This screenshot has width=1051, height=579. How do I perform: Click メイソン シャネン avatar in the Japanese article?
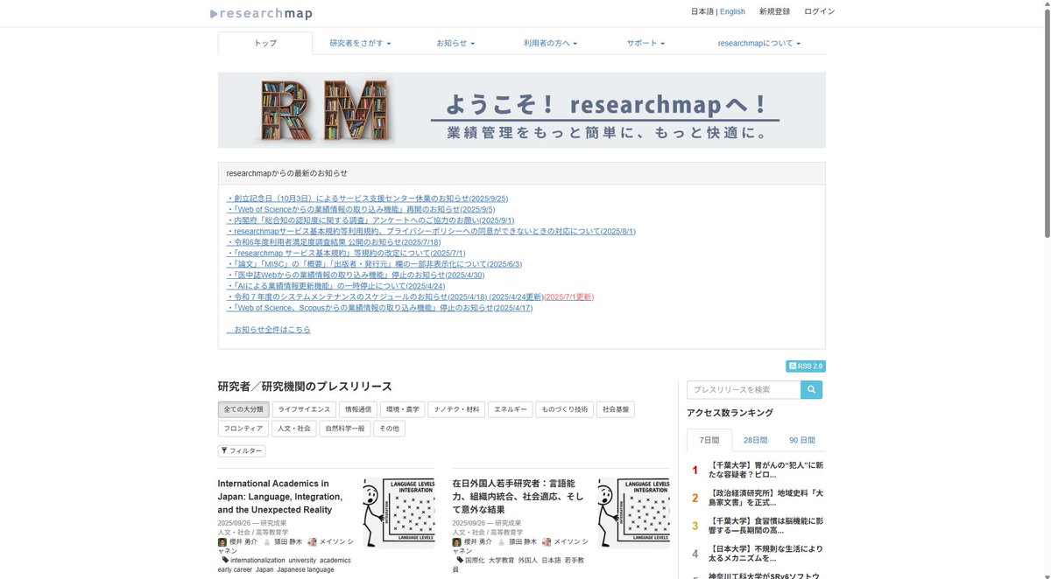pos(547,542)
